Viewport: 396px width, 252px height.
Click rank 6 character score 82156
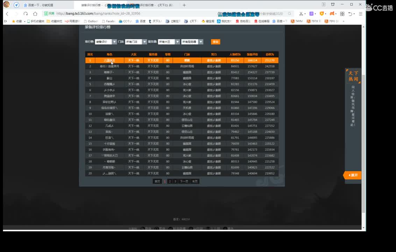click(x=235, y=90)
